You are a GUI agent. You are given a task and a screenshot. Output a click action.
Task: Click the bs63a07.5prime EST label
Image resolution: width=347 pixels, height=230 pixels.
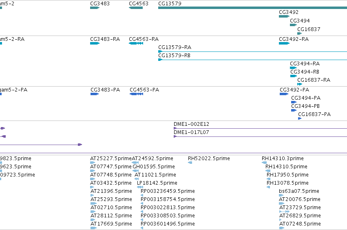(x=299, y=191)
